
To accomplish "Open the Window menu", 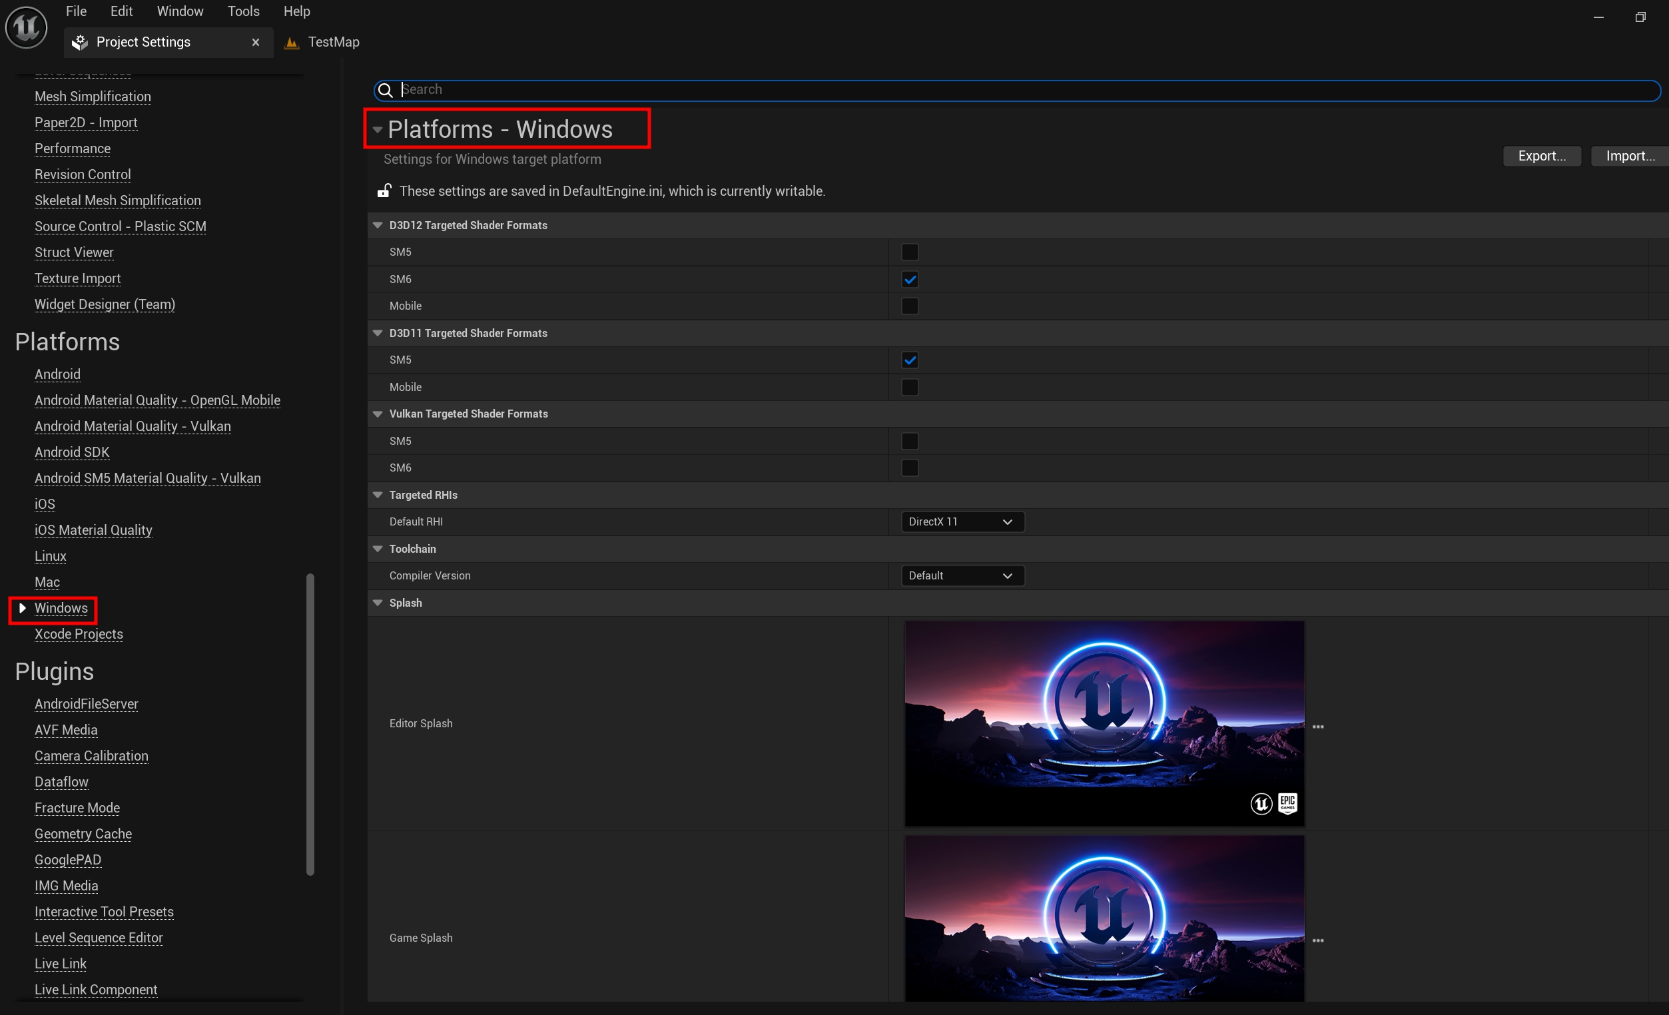I will [x=180, y=11].
